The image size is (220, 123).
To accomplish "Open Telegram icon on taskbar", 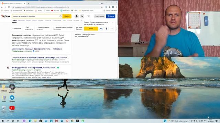I will [x=62, y=121].
